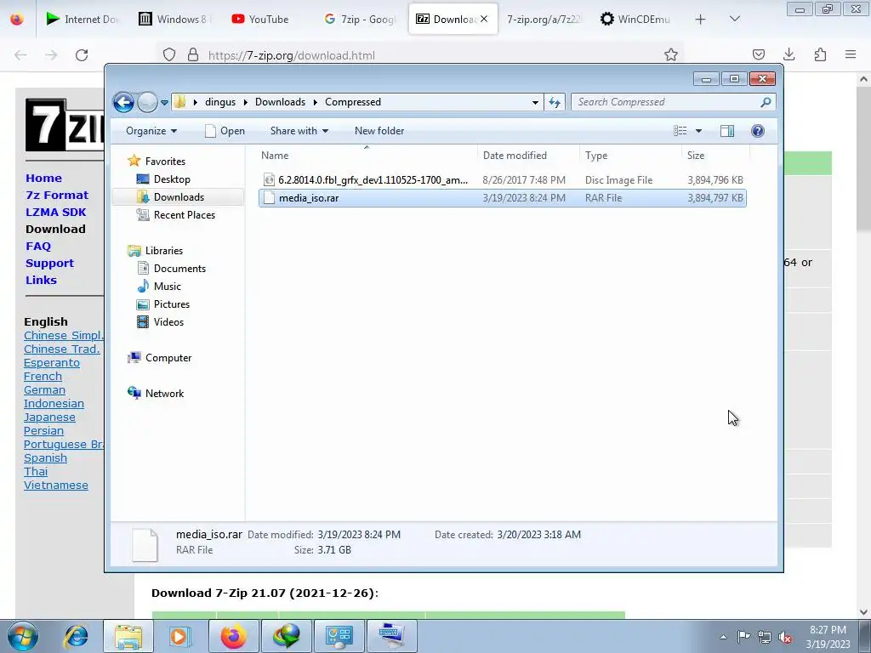
Task: Click the Action Center flag in system tray
Action: tap(743, 637)
